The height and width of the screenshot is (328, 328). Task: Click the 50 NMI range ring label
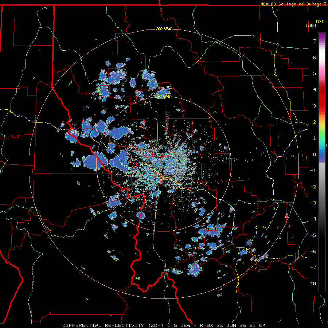pyautogui.click(x=164, y=97)
